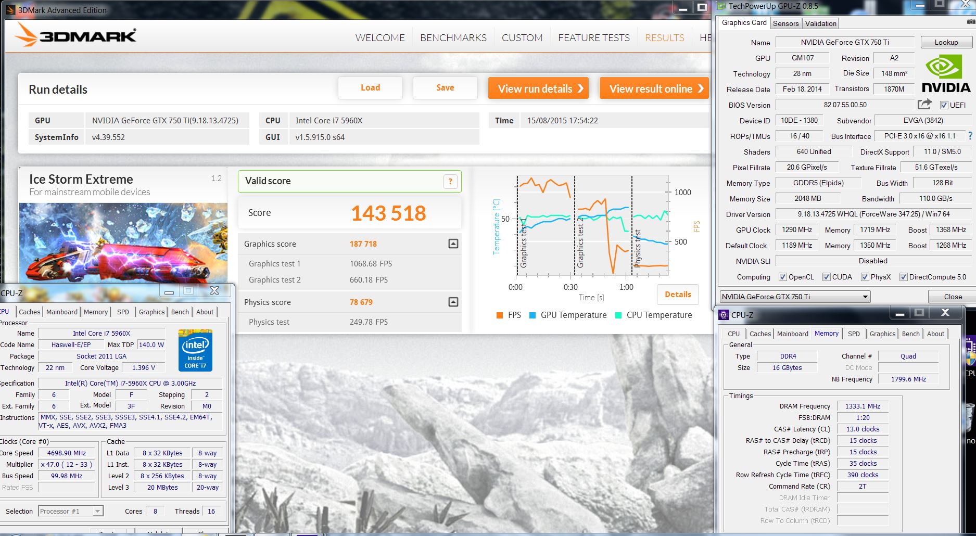Viewport: 976px width, 536px height.
Task: Click the Physics score value 78 679
Action: (x=361, y=302)
